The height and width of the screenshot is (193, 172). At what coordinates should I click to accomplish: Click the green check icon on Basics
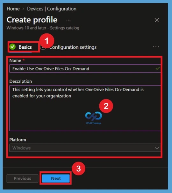pyautogui.click(x=12, y=47)
